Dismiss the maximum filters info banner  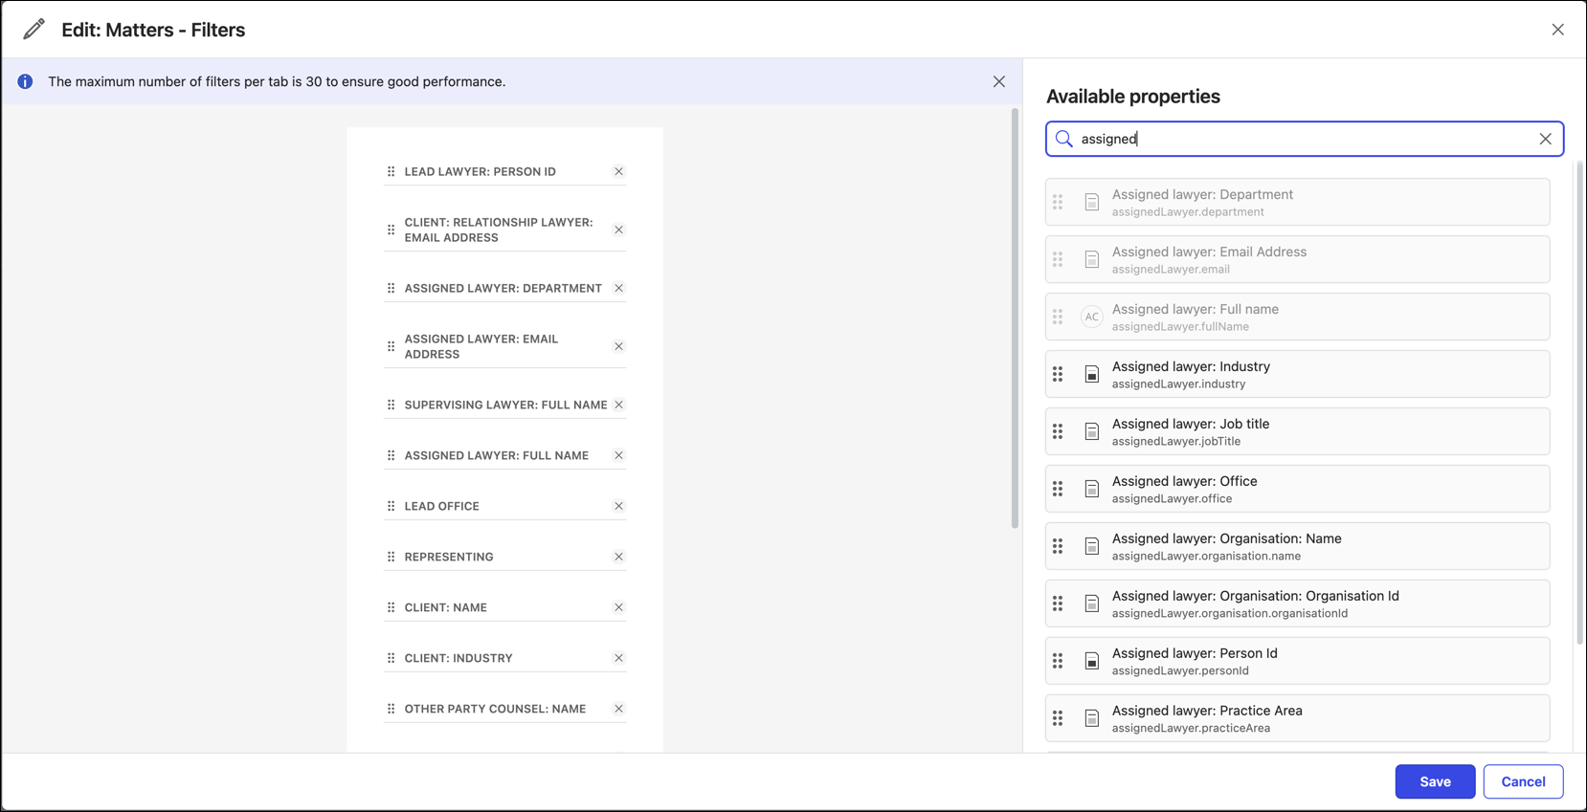click(998, 81)
